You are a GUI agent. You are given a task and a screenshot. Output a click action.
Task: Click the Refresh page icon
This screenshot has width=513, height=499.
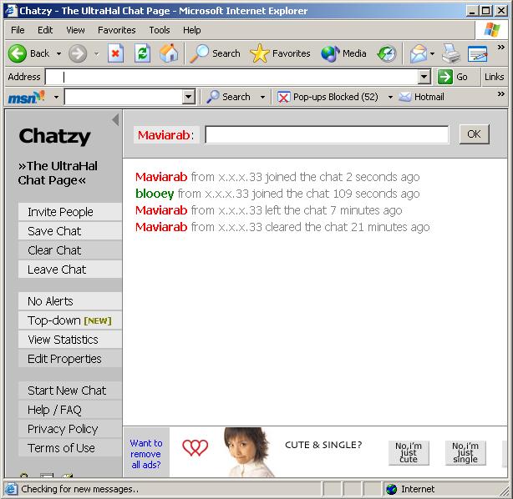142,53
